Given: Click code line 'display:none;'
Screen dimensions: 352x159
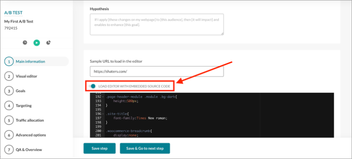Looking at the screenshot, I should click(x=126, y=135).
